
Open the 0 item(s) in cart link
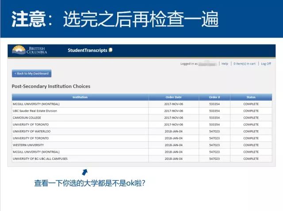245,64
